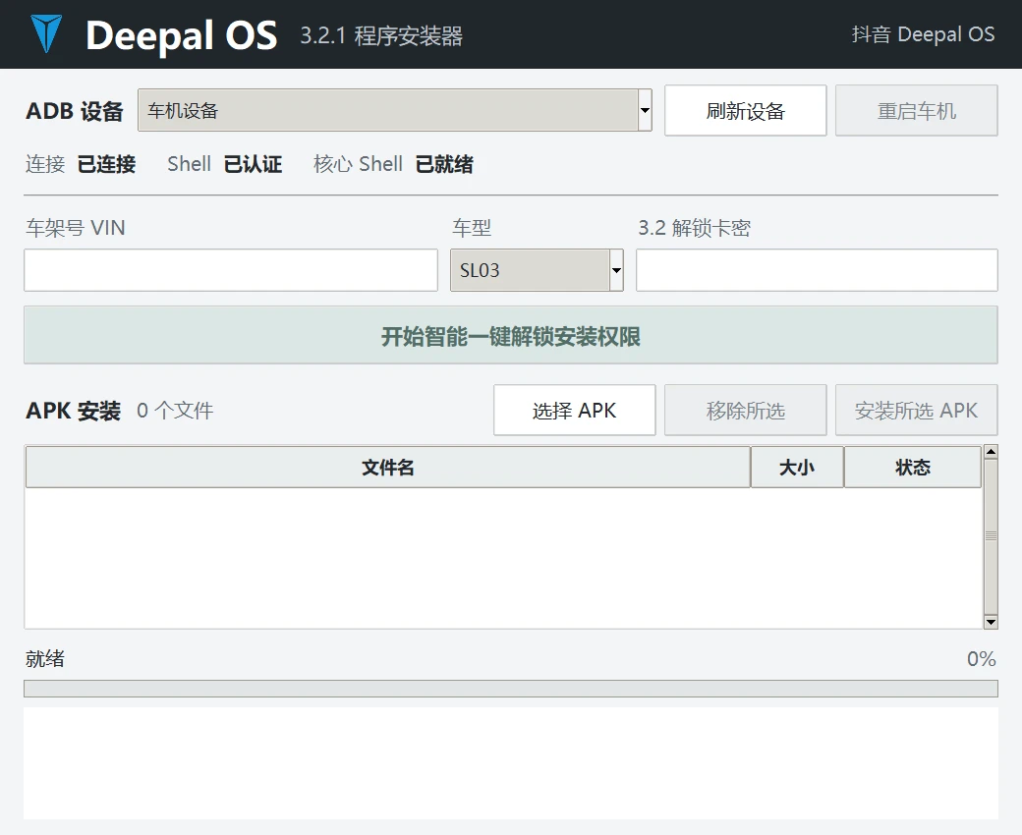Click the 0% progress percentage text

(x=982, y=658)
